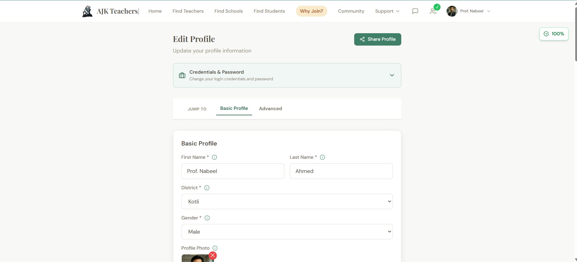
Task: Open the Prof. Nabeel account menu
Action: coord(469,11)
